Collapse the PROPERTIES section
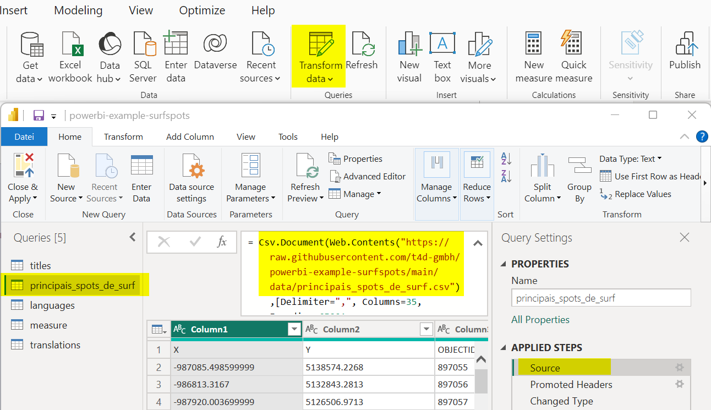 point(504,264)
